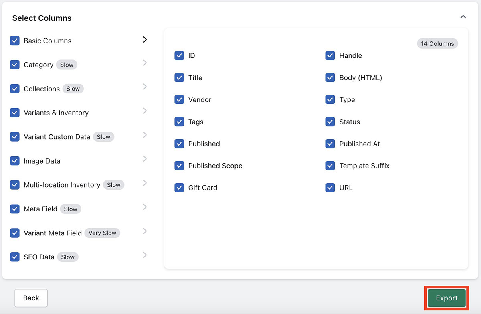Toggle the URL column checkbox

(x=330, y=188)
